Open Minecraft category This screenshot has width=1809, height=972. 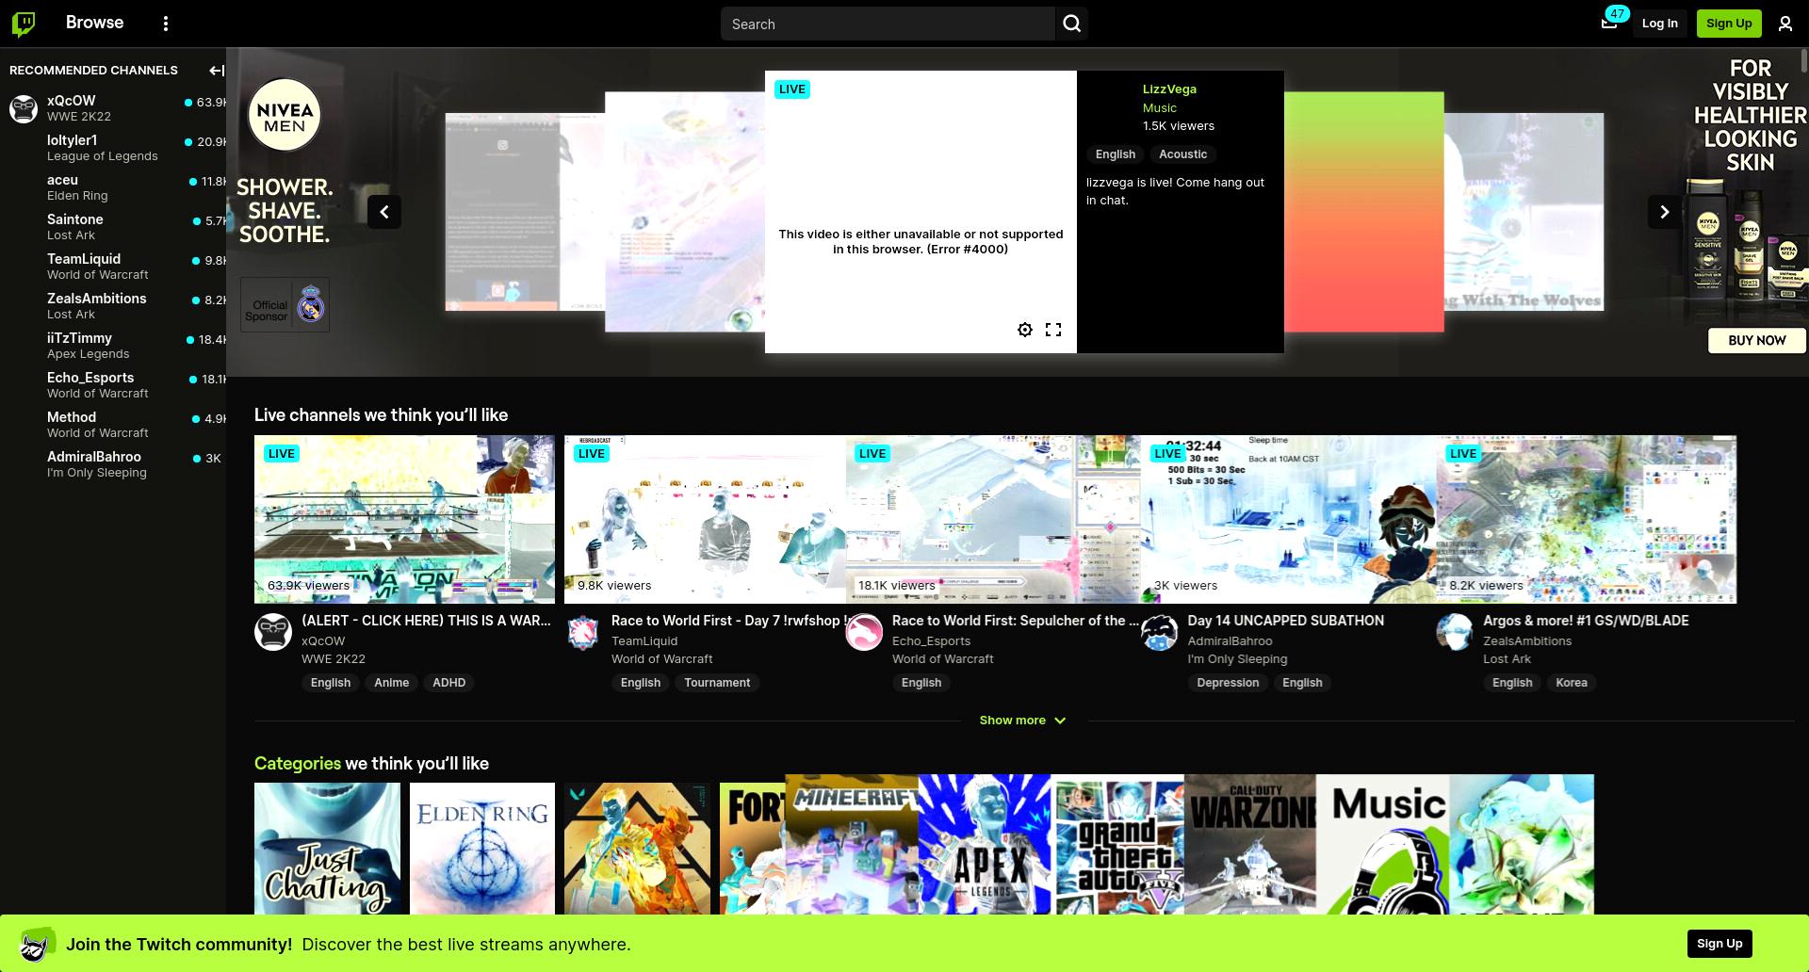pyautogui.click(x=852, y=844)
